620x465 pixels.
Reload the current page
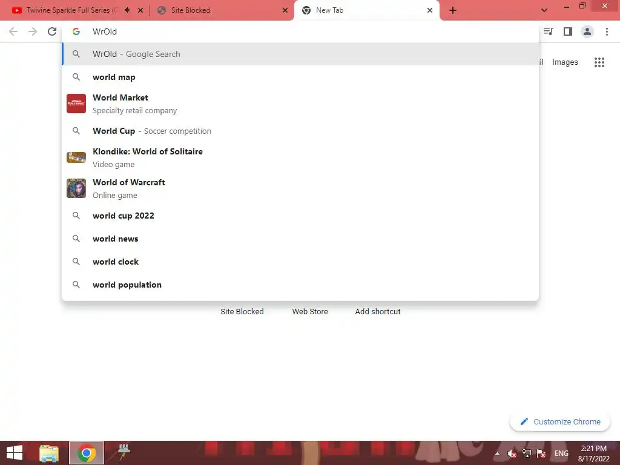pyautogui.click(x=52, y=31)
